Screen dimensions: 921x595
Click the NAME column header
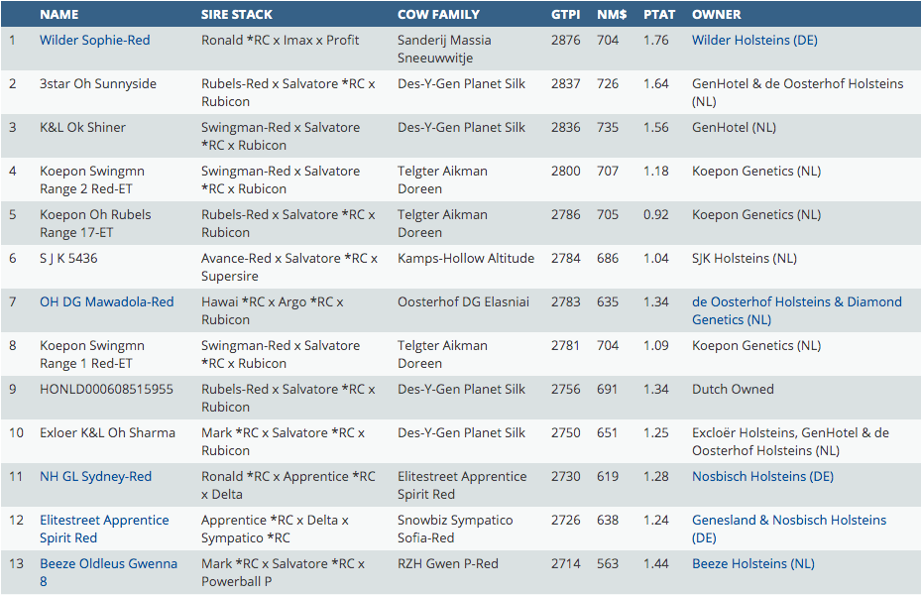pyautogui.click(x=58, y=15)
